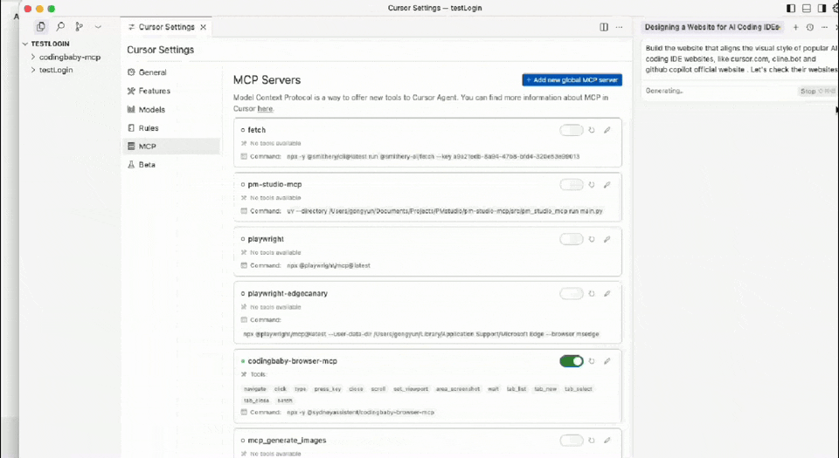The height and width of the screenshot is (458, 839).
Task: Close the Cursor Settings tab
Action: pos(204,27)
